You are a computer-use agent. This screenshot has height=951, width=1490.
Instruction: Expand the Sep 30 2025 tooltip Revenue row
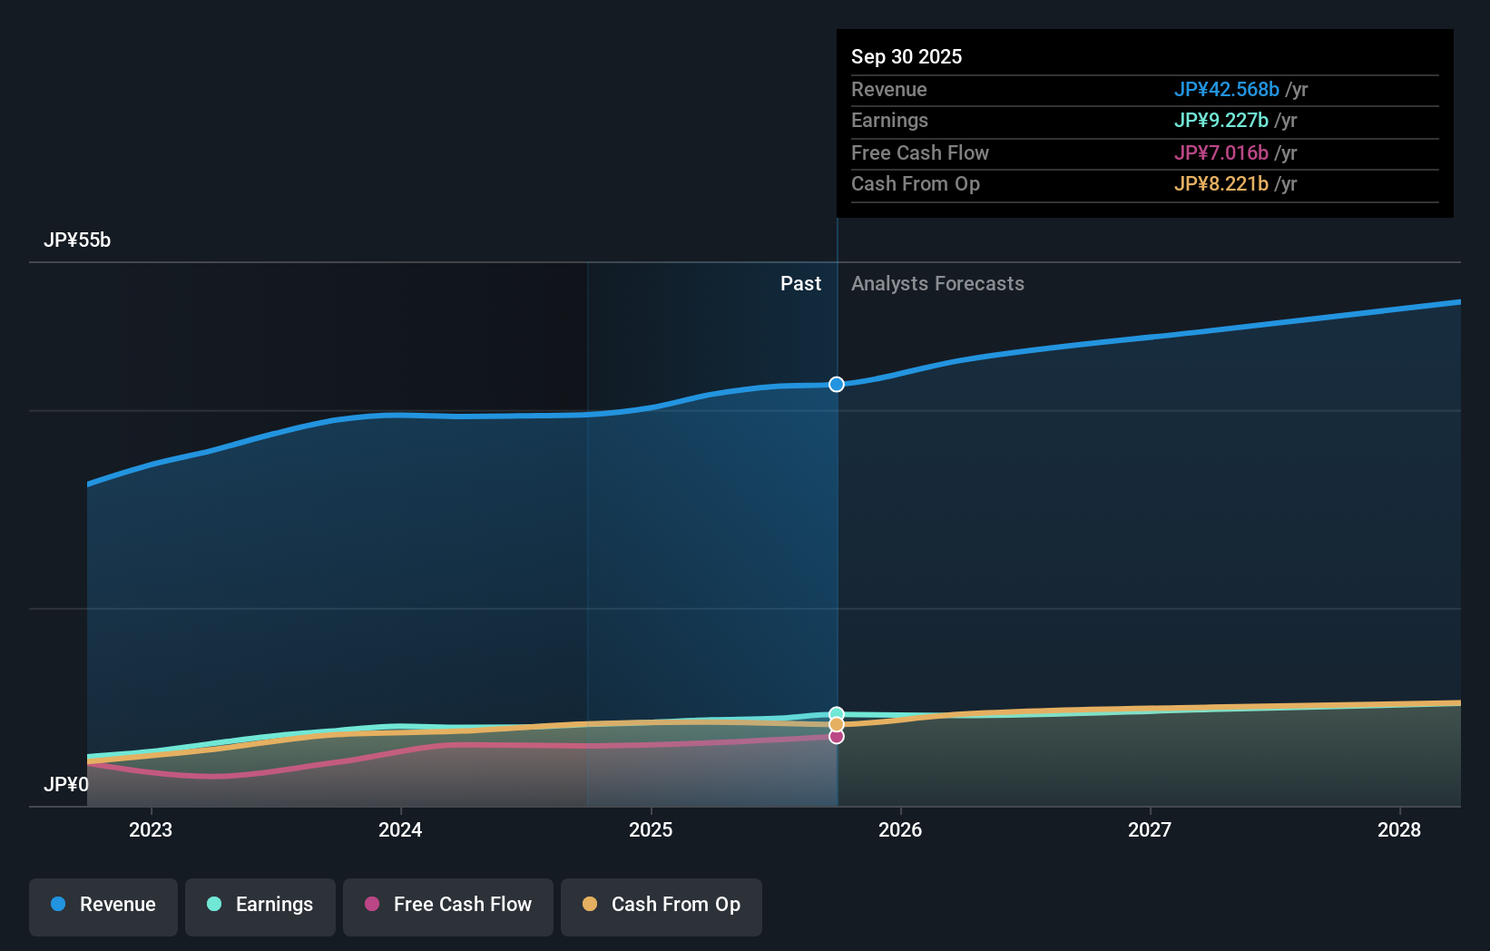pos(1144,90)
